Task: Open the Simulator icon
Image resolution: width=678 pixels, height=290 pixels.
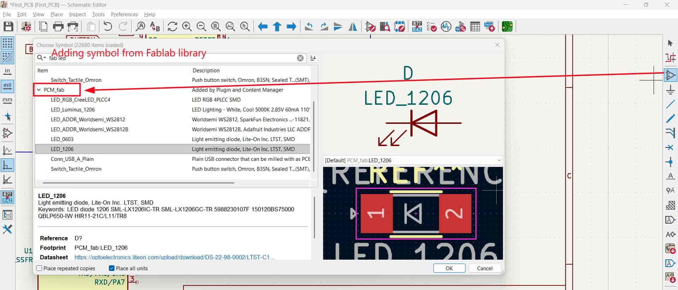Action: (x=446, y=26)
